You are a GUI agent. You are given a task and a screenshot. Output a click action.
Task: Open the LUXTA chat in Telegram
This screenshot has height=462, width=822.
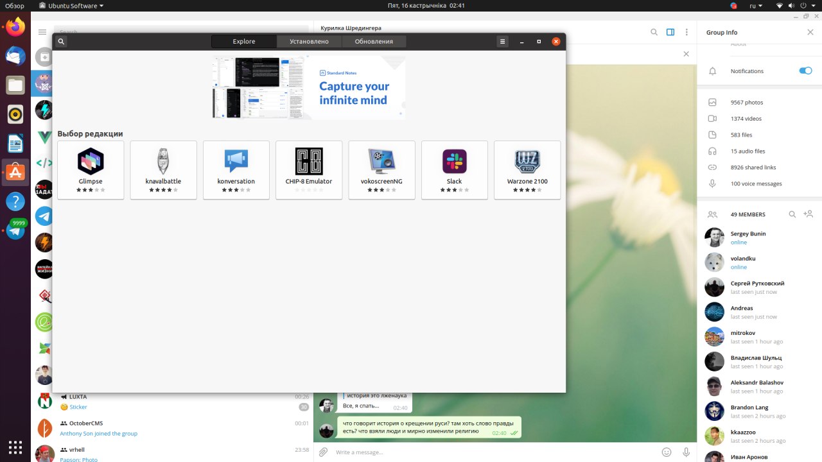[173, 402]
